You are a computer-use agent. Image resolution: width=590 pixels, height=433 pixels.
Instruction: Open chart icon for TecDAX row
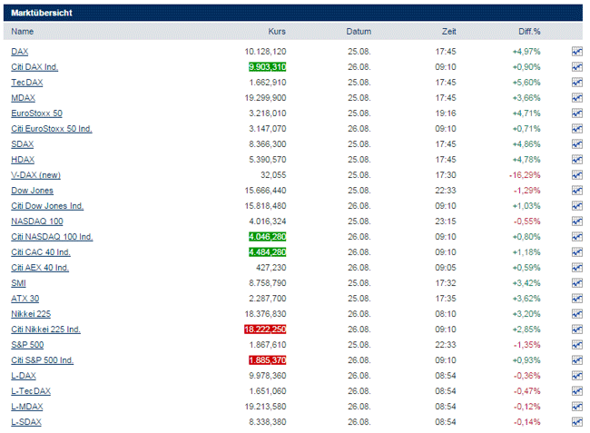point(576,83)
